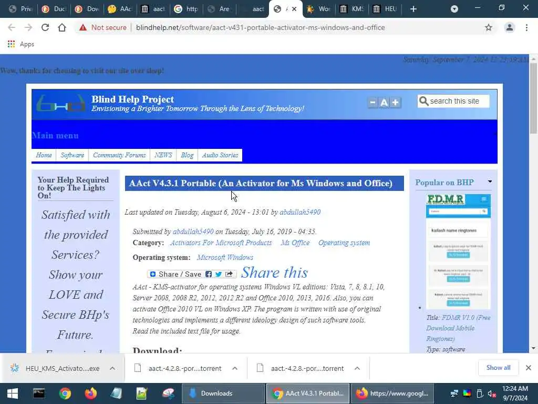Go to browser home page

(x=62, y=27)
